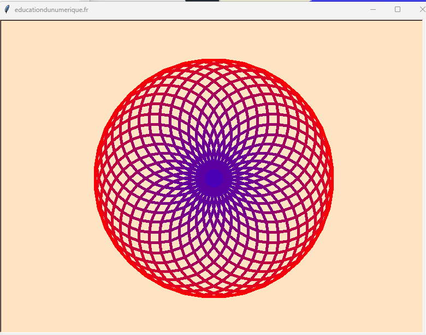Viewport: 426px width, 335px height.
Task: Click the Tk feather icon in title bar
Action: point(7,9)
